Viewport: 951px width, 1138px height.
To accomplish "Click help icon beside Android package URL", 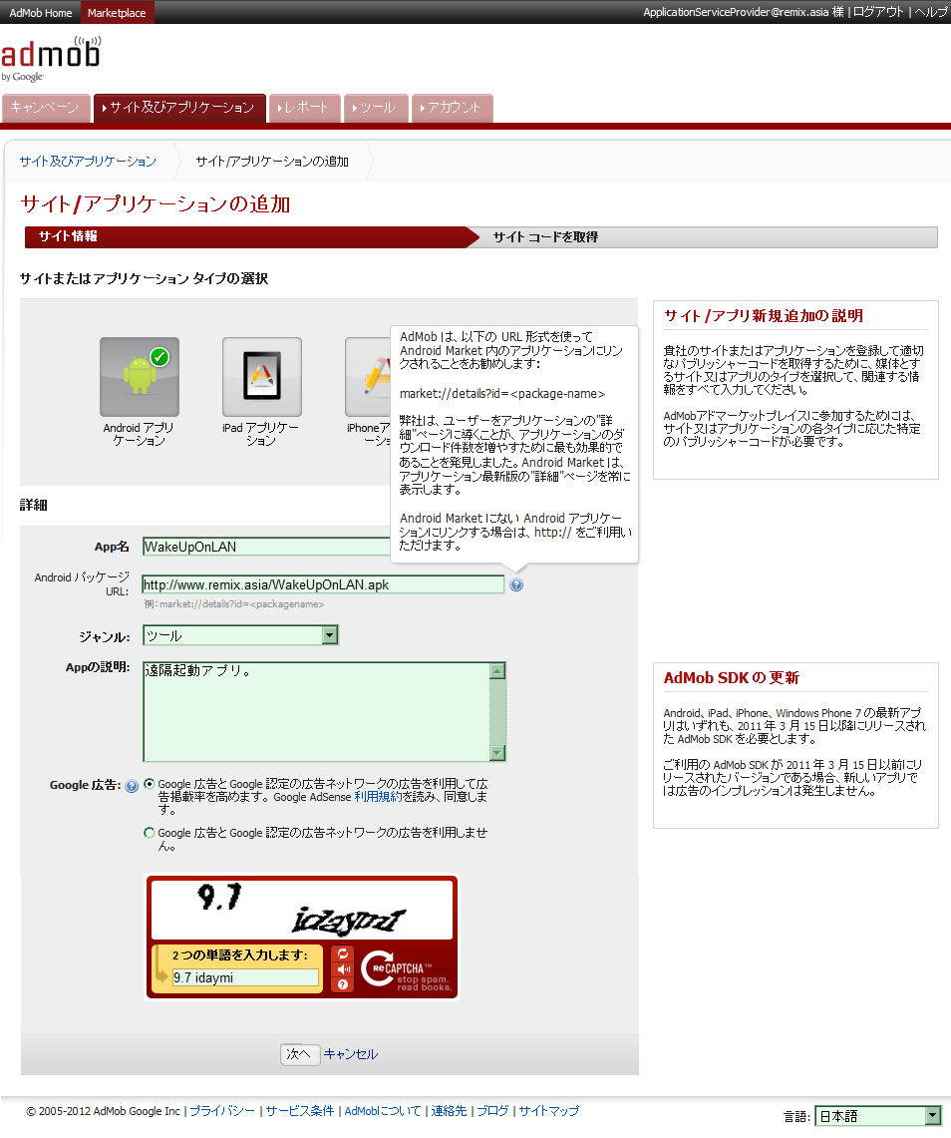I will (x=516, y=585).
